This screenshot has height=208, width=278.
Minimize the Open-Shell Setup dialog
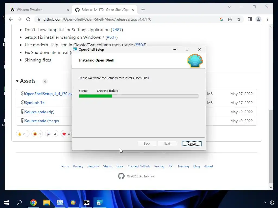[x=175, y=49]
